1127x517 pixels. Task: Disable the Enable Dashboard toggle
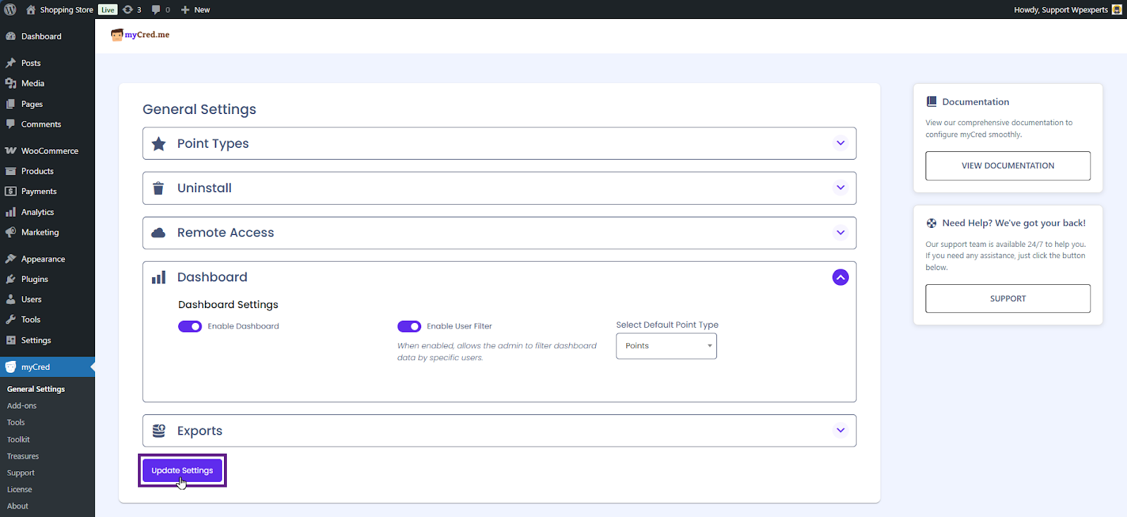pyautogui.click(x=190, y=326)
